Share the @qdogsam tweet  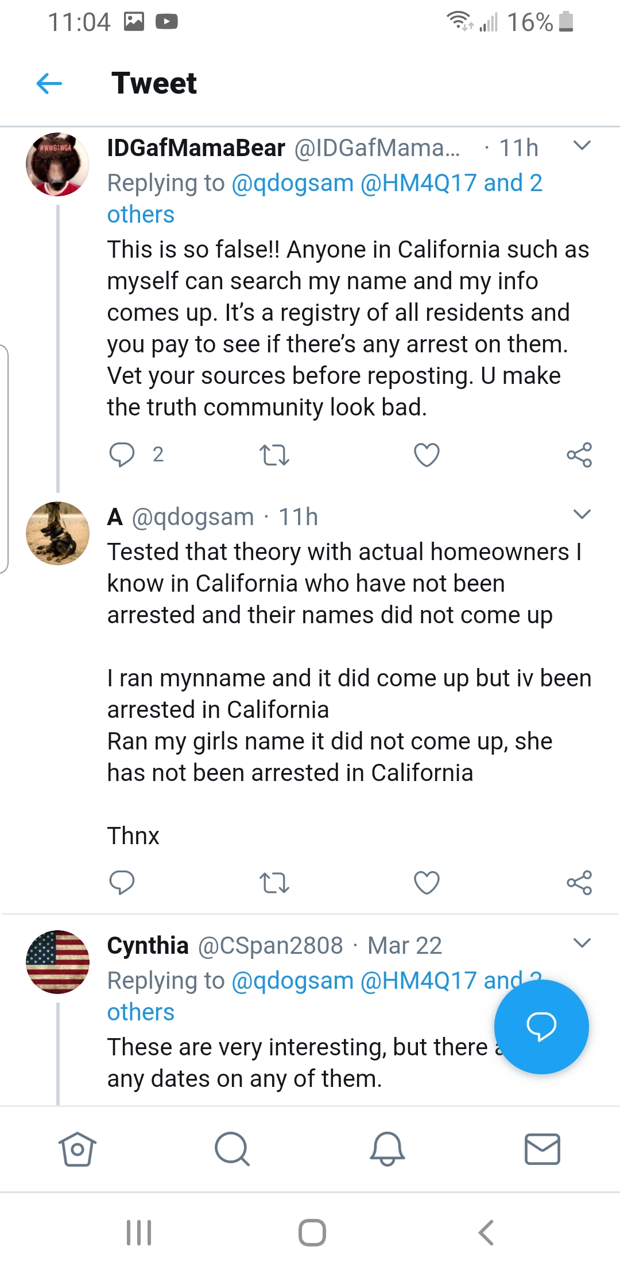pos(579,883)
